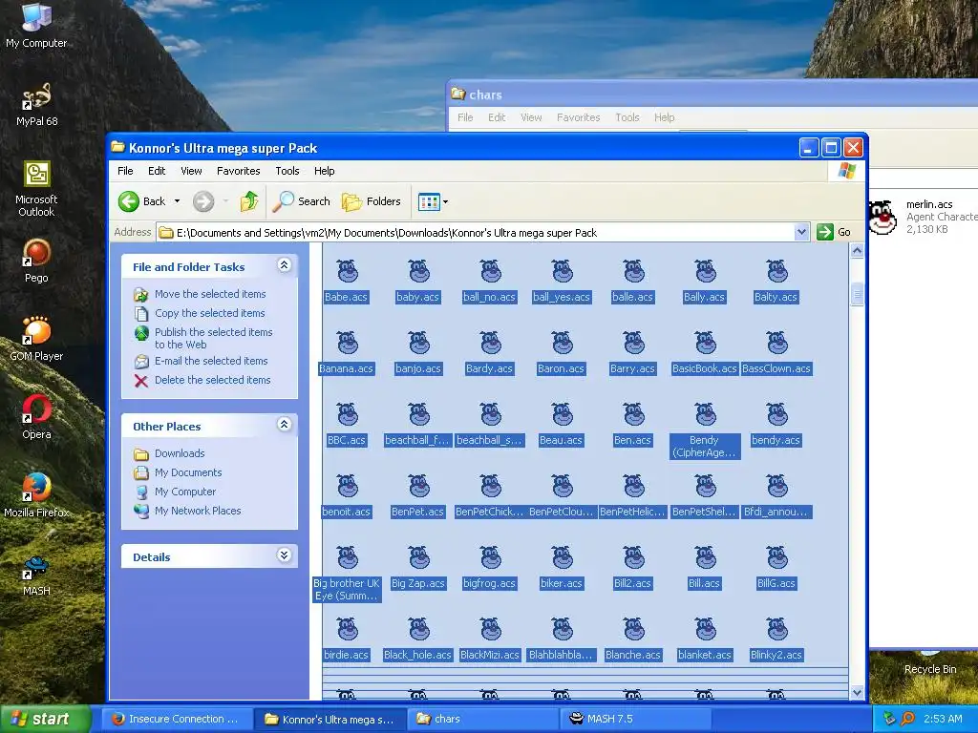This screenshot has height=733, width=978.
Task: Select the blanket.acs file
Action: click(705, 639)
